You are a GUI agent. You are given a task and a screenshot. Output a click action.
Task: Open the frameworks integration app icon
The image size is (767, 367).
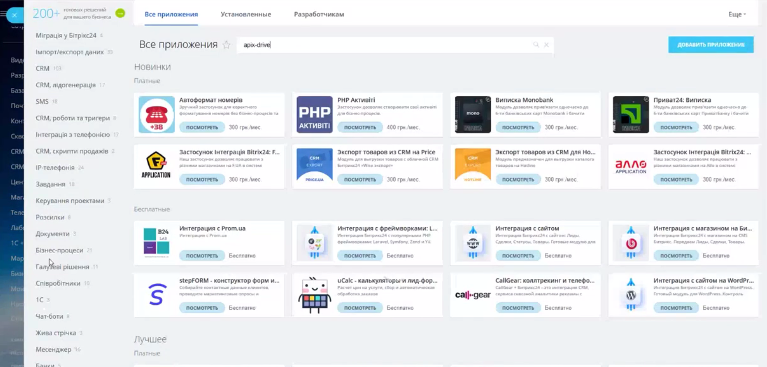pos(315,242)
